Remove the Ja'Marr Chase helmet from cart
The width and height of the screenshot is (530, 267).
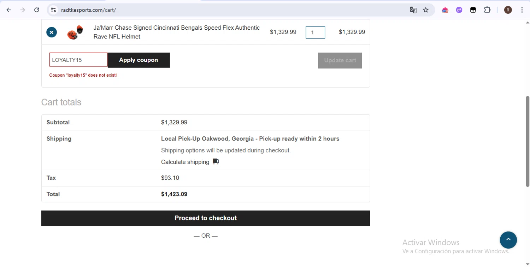pyautogui.click(x=52, y=32)
